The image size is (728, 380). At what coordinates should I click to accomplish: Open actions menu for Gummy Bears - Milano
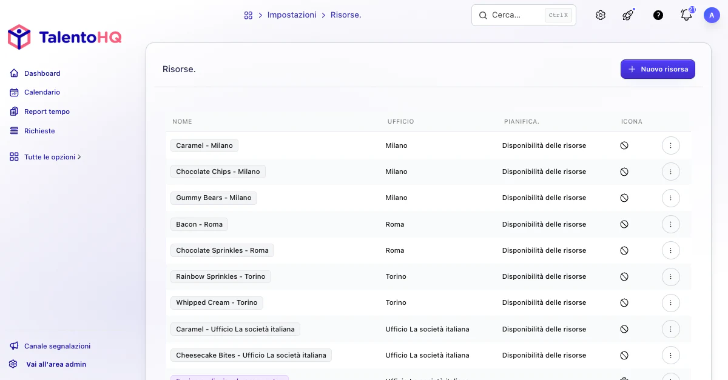pyautogui.click(x=671, y=198)
